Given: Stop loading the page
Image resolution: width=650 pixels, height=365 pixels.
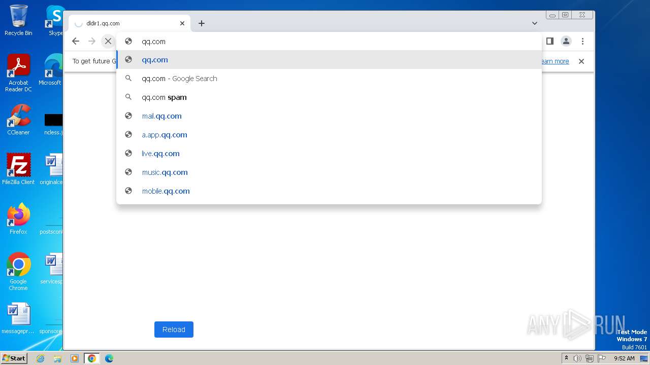Looking at the screenshot, I should (x=108, y=41).
